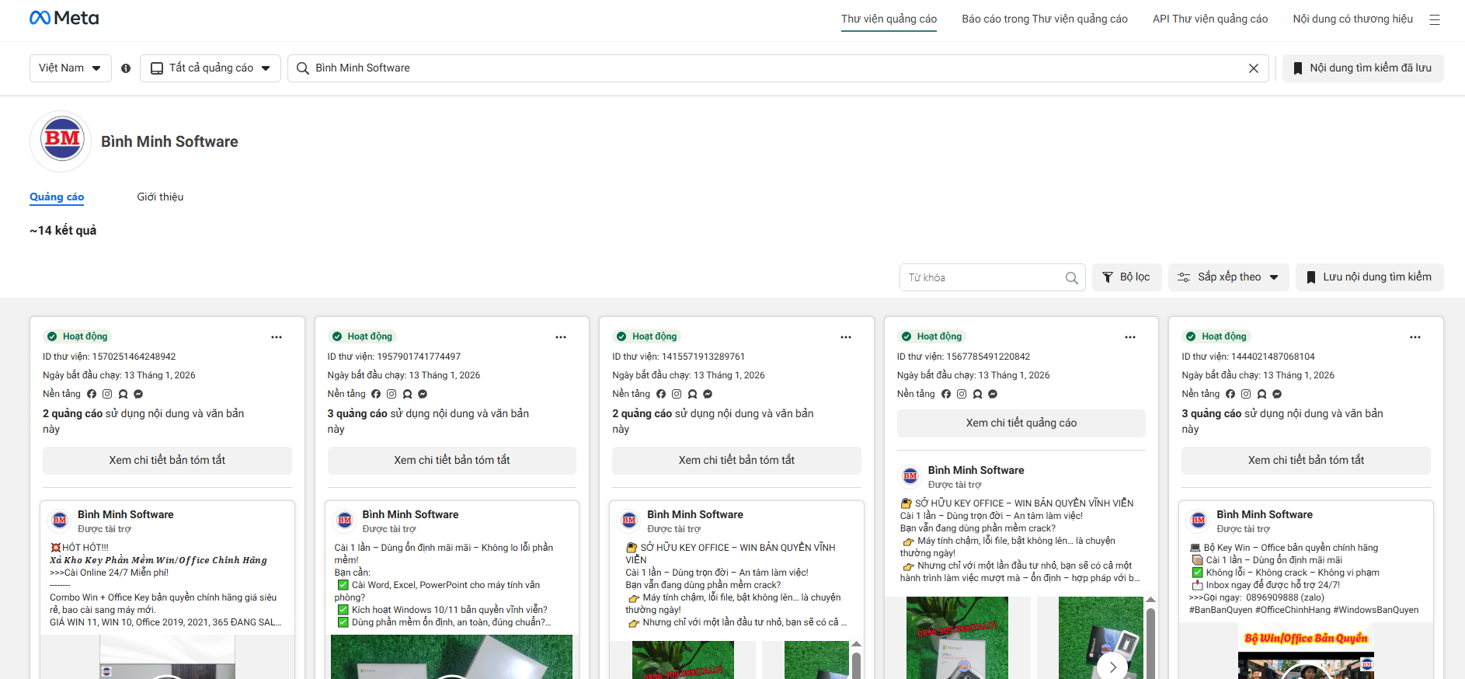Open Báo cáo trong Thư viện quảng cáo
This screenshot has height=679, width=1465.
[1045, 19]
